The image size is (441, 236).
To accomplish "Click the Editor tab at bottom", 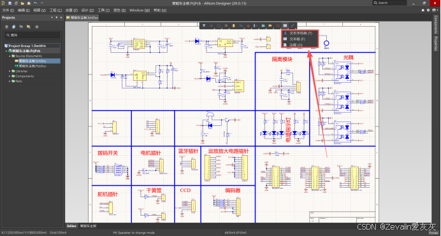I will pyautogui.click(x=72, y=226).
